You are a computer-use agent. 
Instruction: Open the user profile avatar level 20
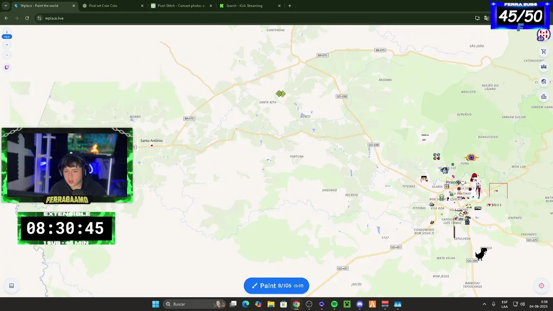tap(543, 35)
